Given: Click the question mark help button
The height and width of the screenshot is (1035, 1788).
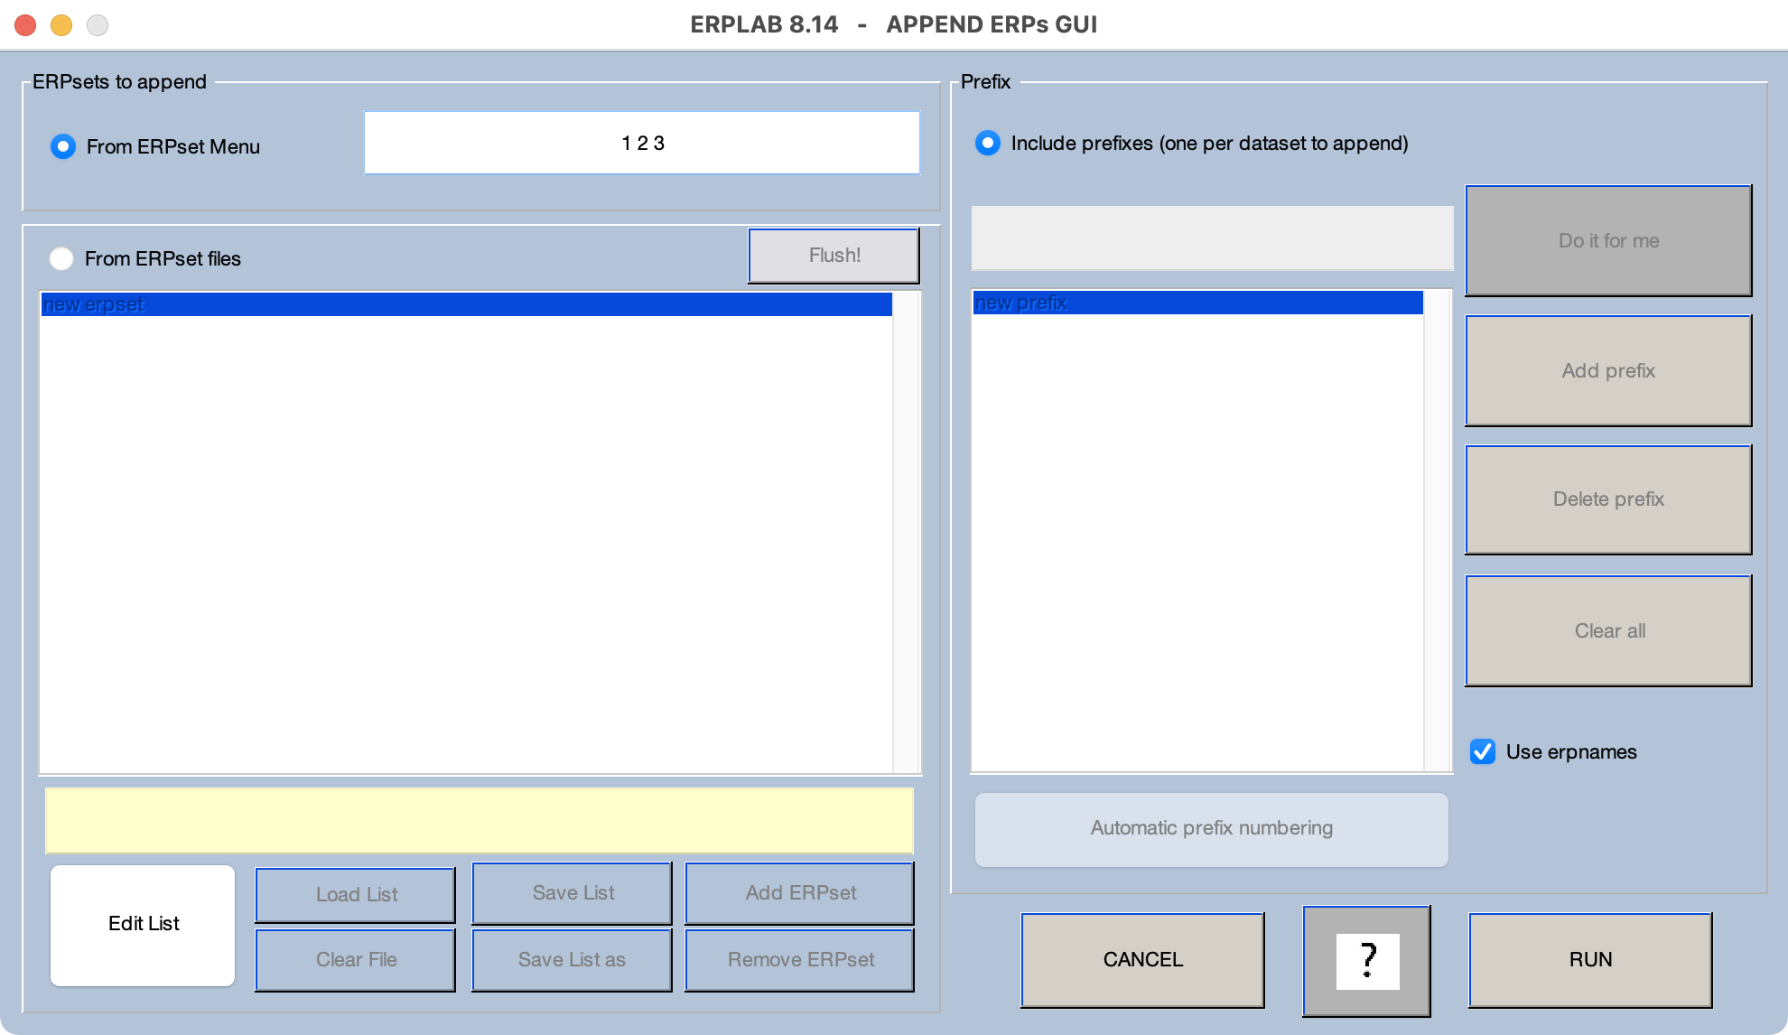Looking at the screenshot, I should coord(1366,960).
